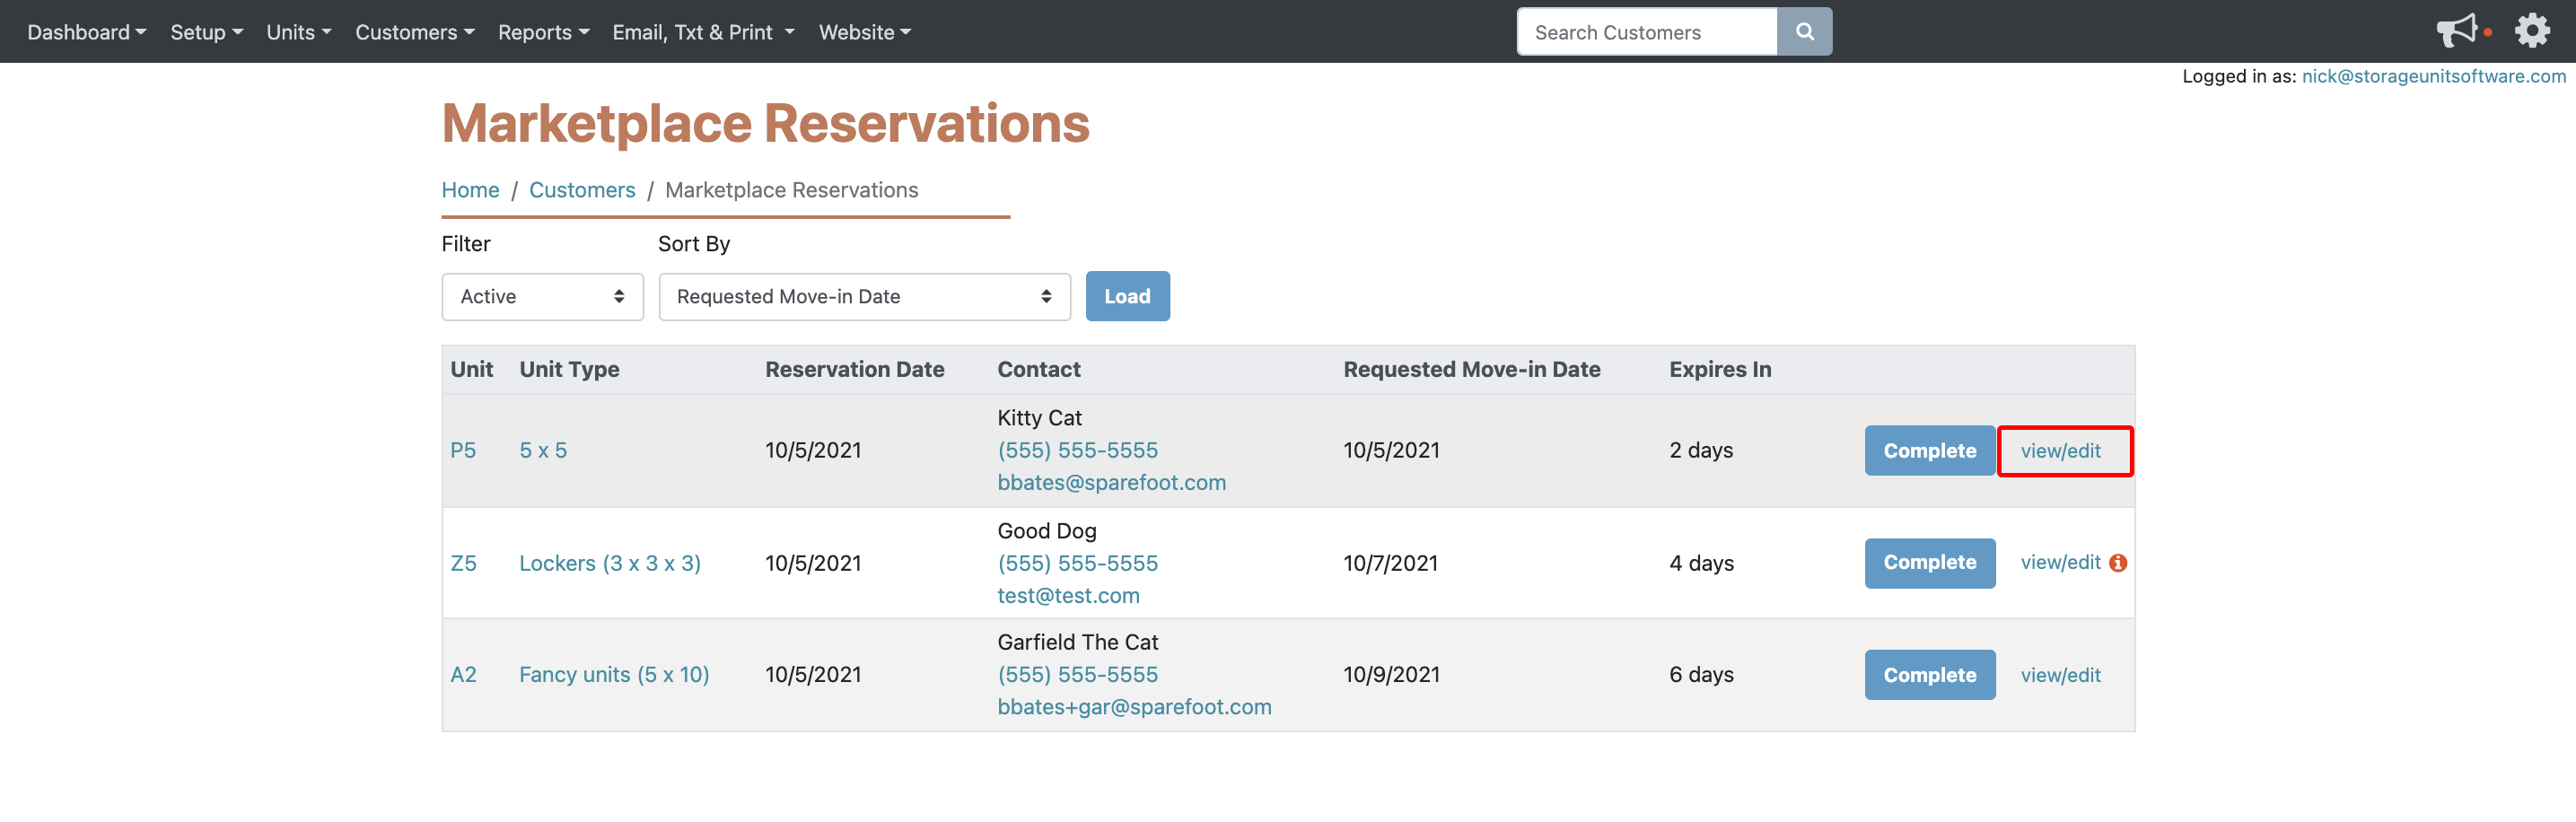Open unit Z5 link
The image size is (2576, 822).
pos(463,563)
